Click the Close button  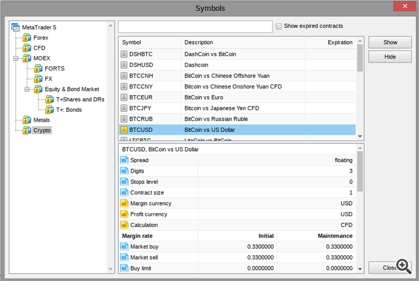tap(390, 268)
